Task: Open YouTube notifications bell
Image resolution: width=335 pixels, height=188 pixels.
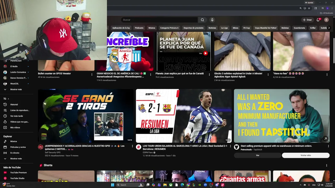Action: pos(318,20)
